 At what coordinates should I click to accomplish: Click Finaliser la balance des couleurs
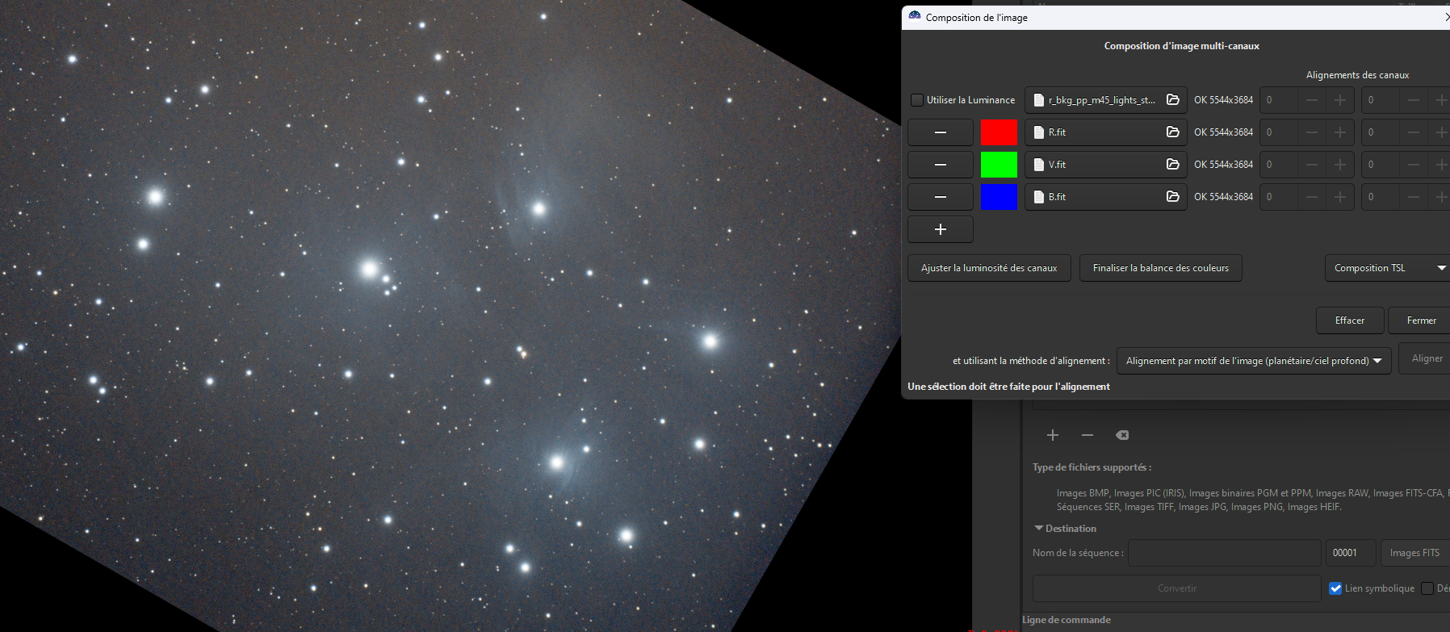tap(1161, 268)
